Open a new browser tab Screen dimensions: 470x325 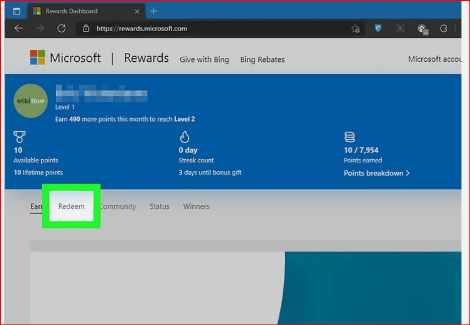154,12
